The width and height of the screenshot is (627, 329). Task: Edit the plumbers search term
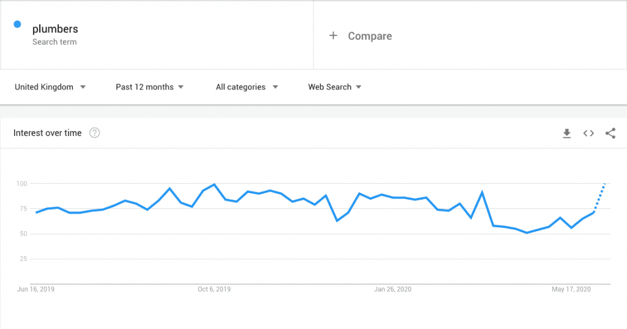point(55,29)
